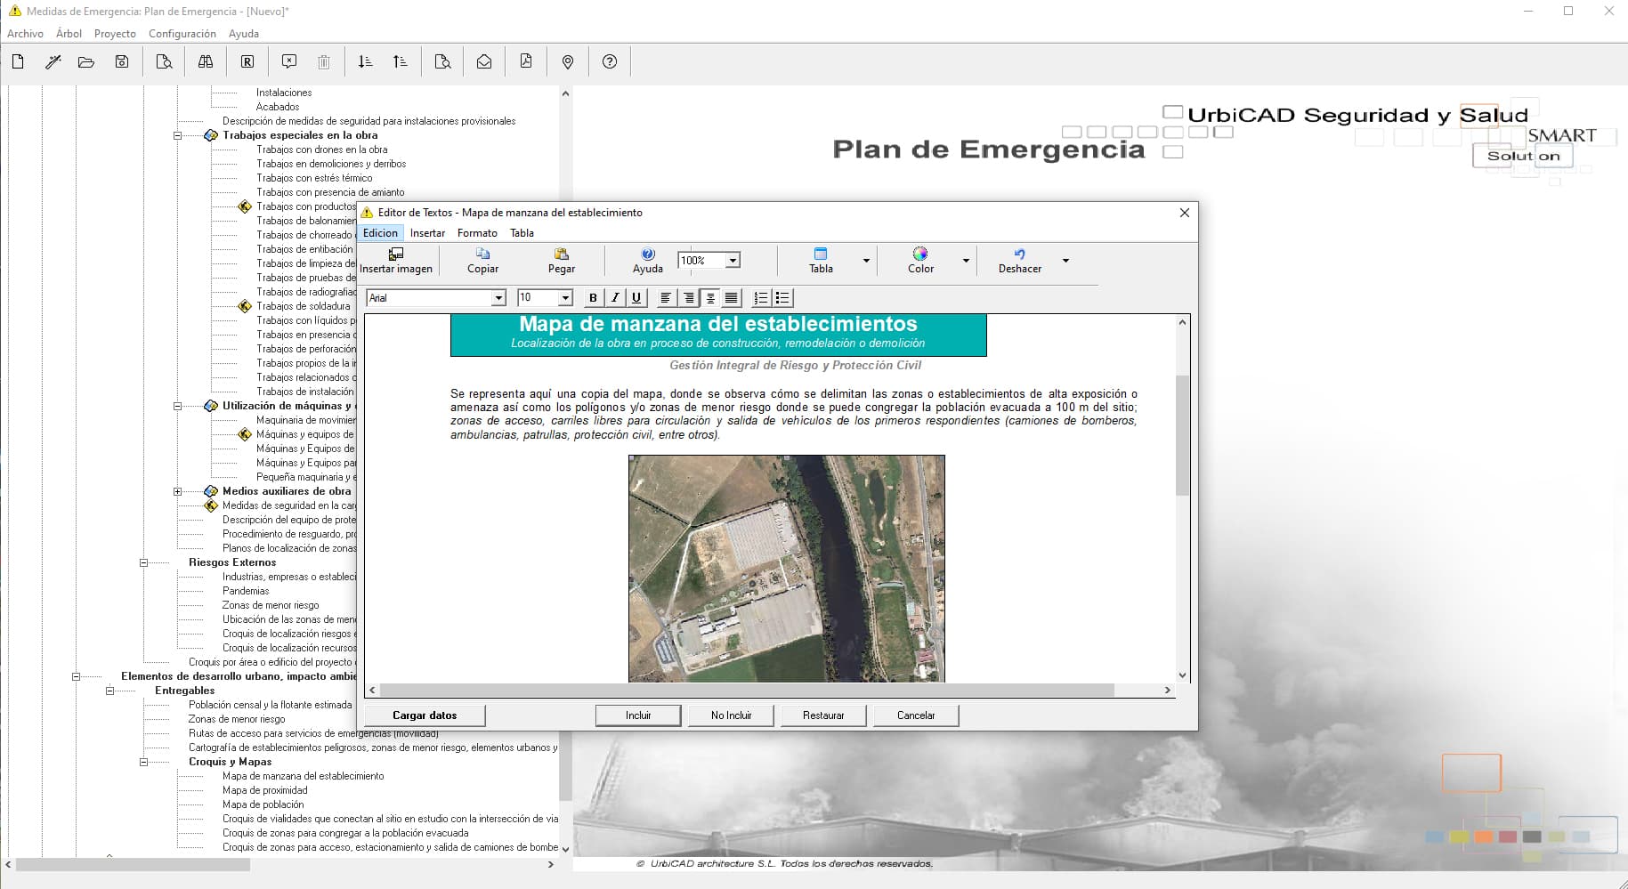Screen dimensions: 1628x889
Task: Open help with the question mark icon
Action: click(610, 61)
